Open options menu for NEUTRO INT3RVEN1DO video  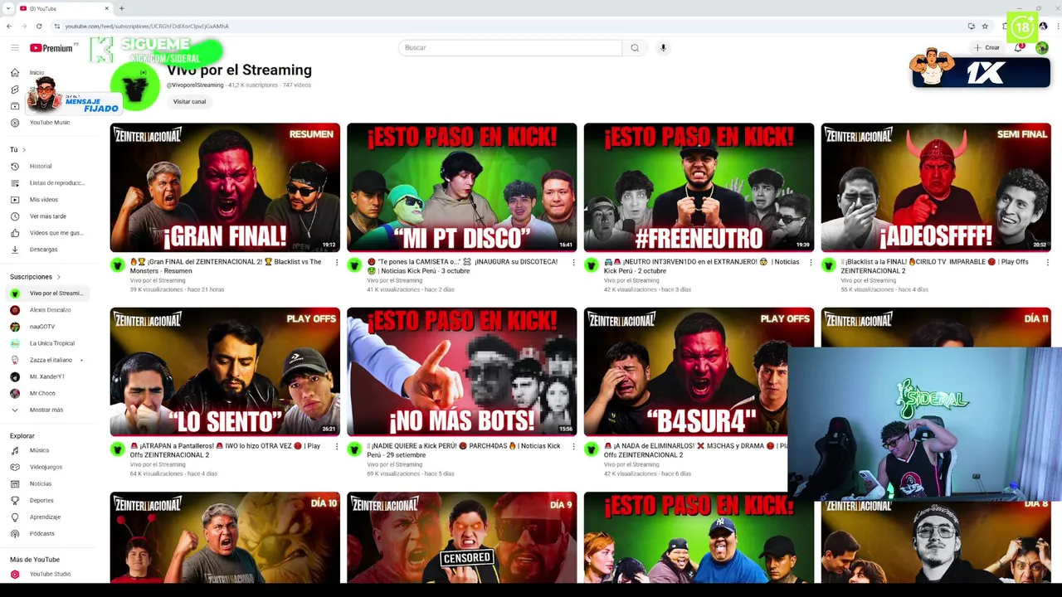811,262
